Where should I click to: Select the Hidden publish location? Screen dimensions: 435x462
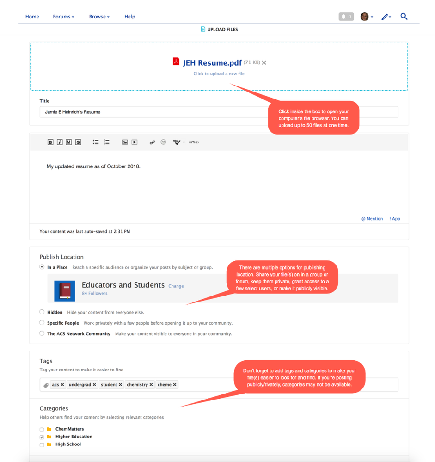(x=42, y=312)
